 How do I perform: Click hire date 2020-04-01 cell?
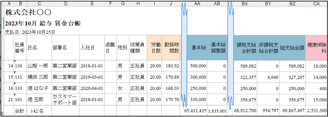[92, 88]
